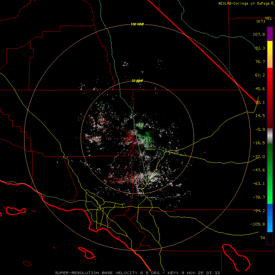Click the 14.5 velocity scale value
Screen dimensions: 275x275
tap(260, 116)
